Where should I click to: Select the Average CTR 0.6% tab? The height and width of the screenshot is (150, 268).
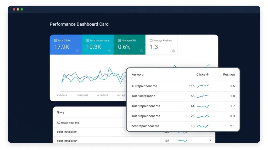point(130,45)
